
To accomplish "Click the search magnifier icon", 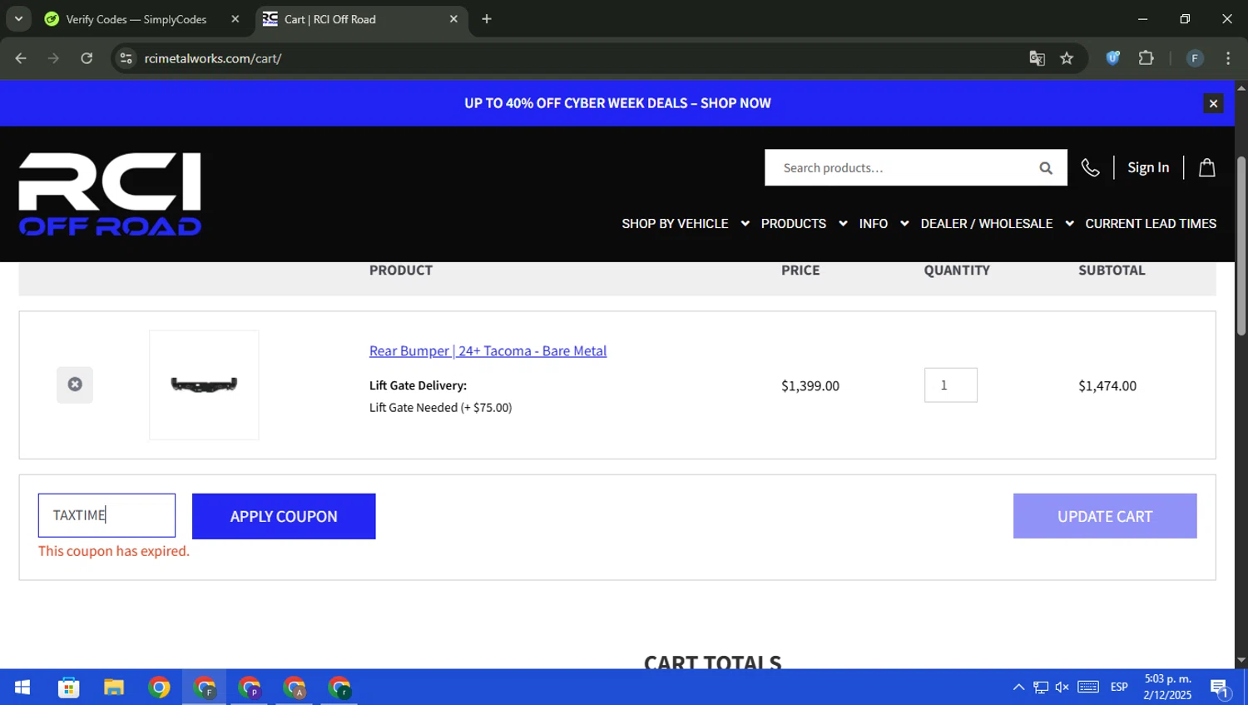I will (x=1046, y=168).
